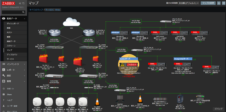Screen dimensions: 226x112
Task: Click into the sidebar search field
Action: (x=14, y=12)
